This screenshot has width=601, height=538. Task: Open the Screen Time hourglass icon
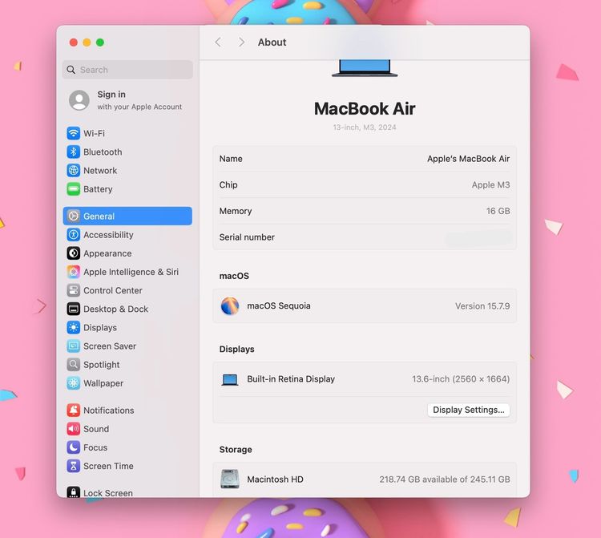click(73, 466)
